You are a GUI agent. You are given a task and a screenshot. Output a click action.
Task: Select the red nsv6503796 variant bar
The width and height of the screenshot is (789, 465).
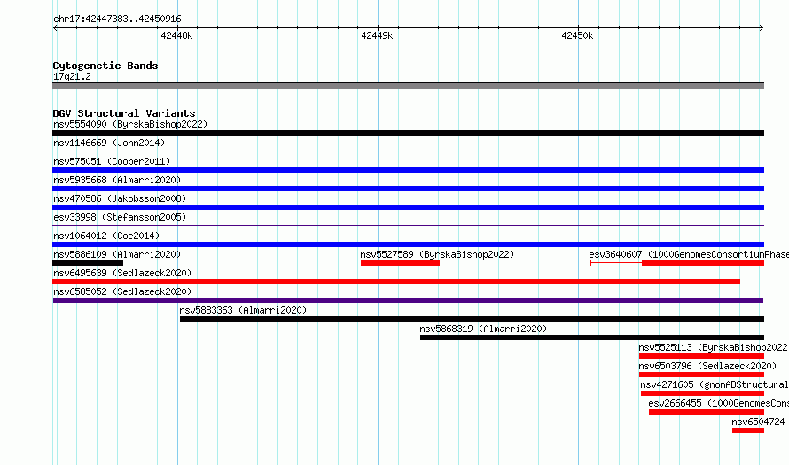click(x=701, y=375)
